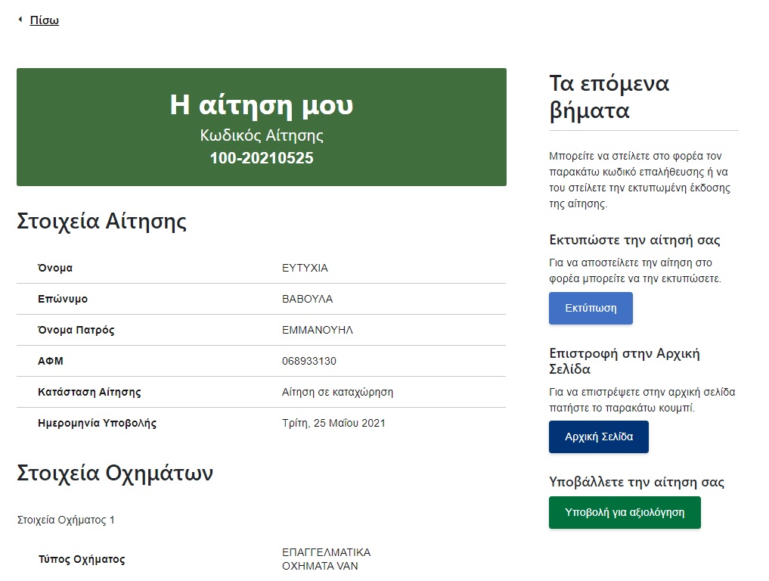769x581 pixels.
Task: Click the back arrow icon beside Πίσω
Action: [x=20, y=20]
